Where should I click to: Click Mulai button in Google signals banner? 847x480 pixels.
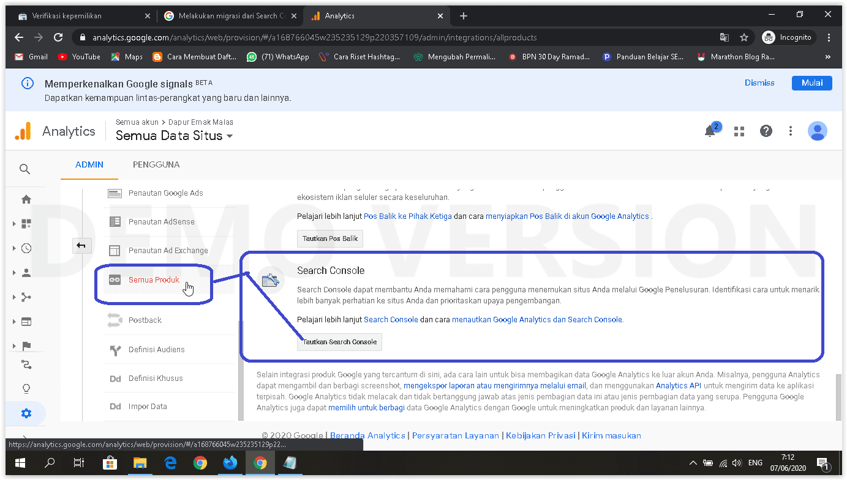812,83
